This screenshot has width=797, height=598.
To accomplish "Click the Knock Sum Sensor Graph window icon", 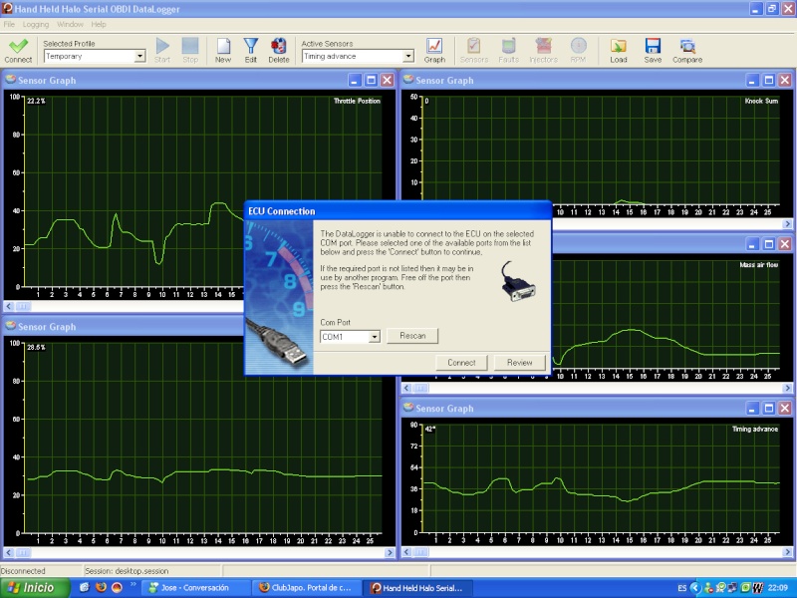I will 408,80.
